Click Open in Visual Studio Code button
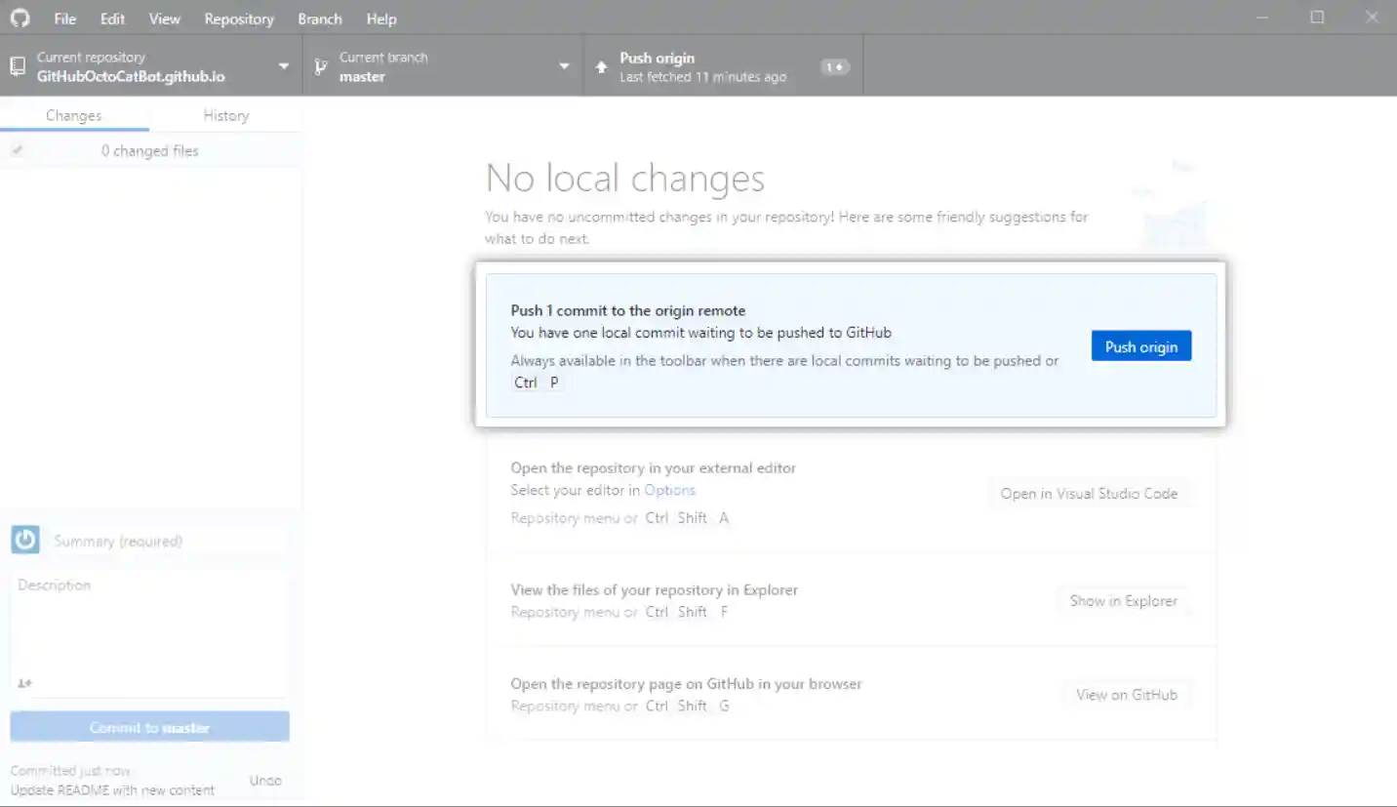 point(1089,494)
